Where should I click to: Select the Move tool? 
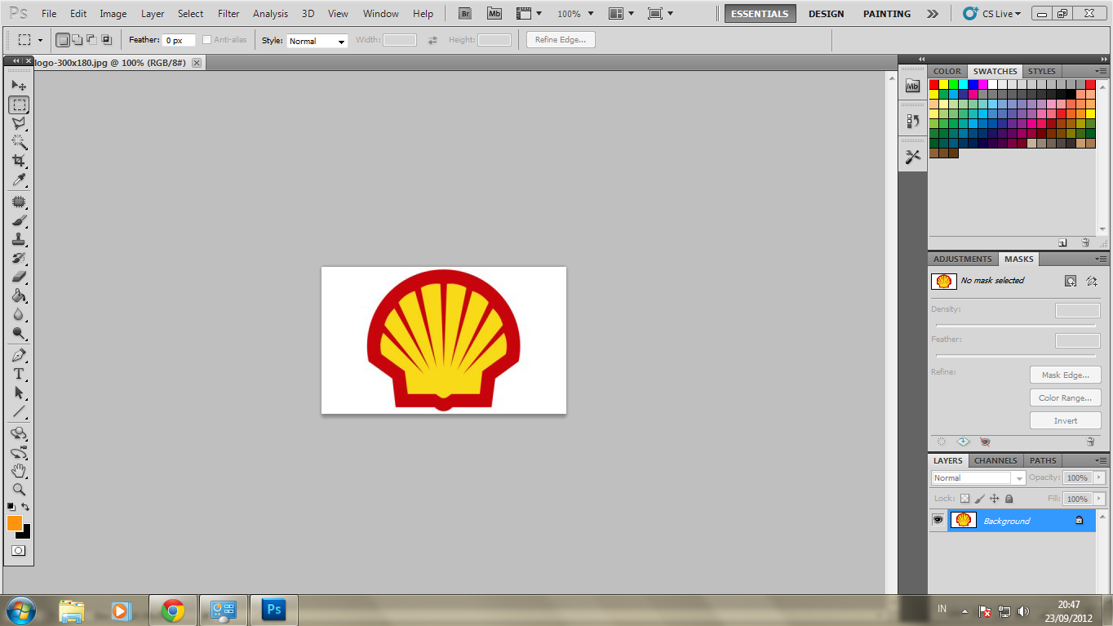pyautogui.click(x=19, y=85)
